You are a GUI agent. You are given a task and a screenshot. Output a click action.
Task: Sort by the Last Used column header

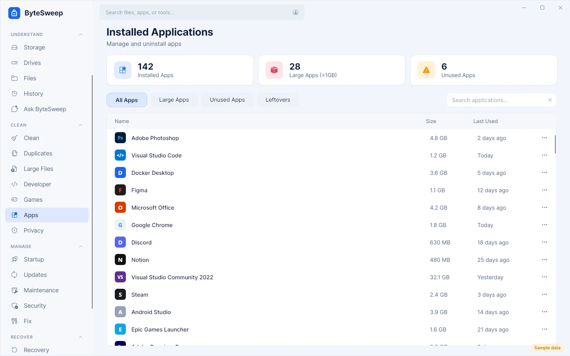486,121
